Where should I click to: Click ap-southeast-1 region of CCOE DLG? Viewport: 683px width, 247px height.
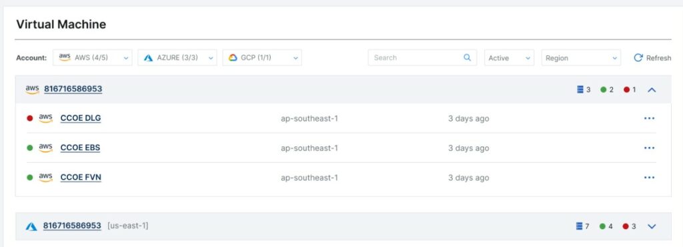309,118
